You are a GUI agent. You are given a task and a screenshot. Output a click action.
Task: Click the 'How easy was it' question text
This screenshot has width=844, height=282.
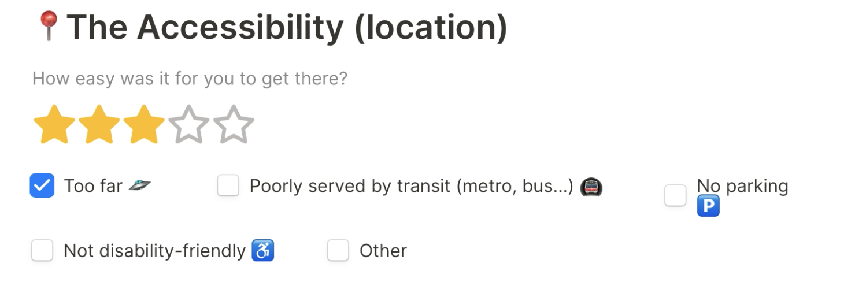[x=190, y=79]
